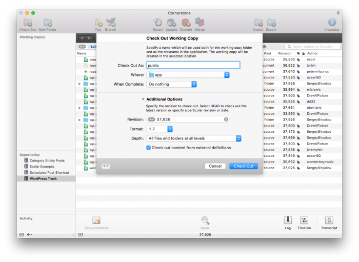Click revision 30,652 in the table
Screen dimensions: 359x262
point(288,162)
